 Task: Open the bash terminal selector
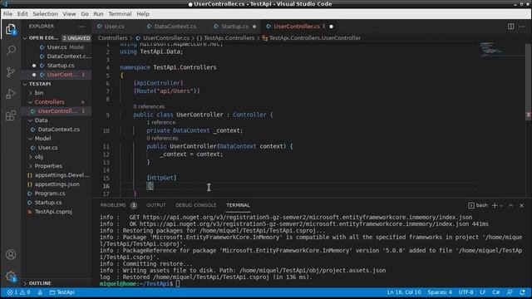click(x=478, y=205)
